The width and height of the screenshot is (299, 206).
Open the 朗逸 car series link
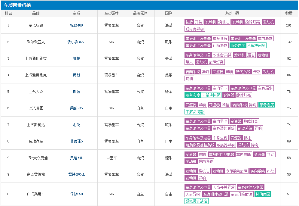pos(76,92)
